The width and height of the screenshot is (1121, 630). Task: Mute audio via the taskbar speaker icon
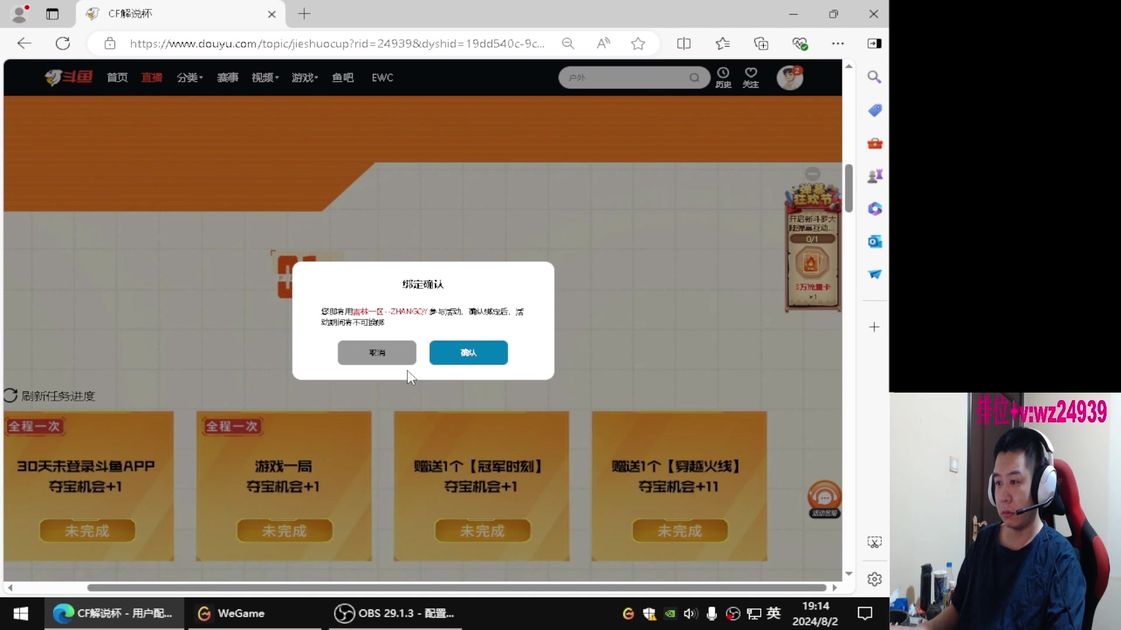[690, 614]
